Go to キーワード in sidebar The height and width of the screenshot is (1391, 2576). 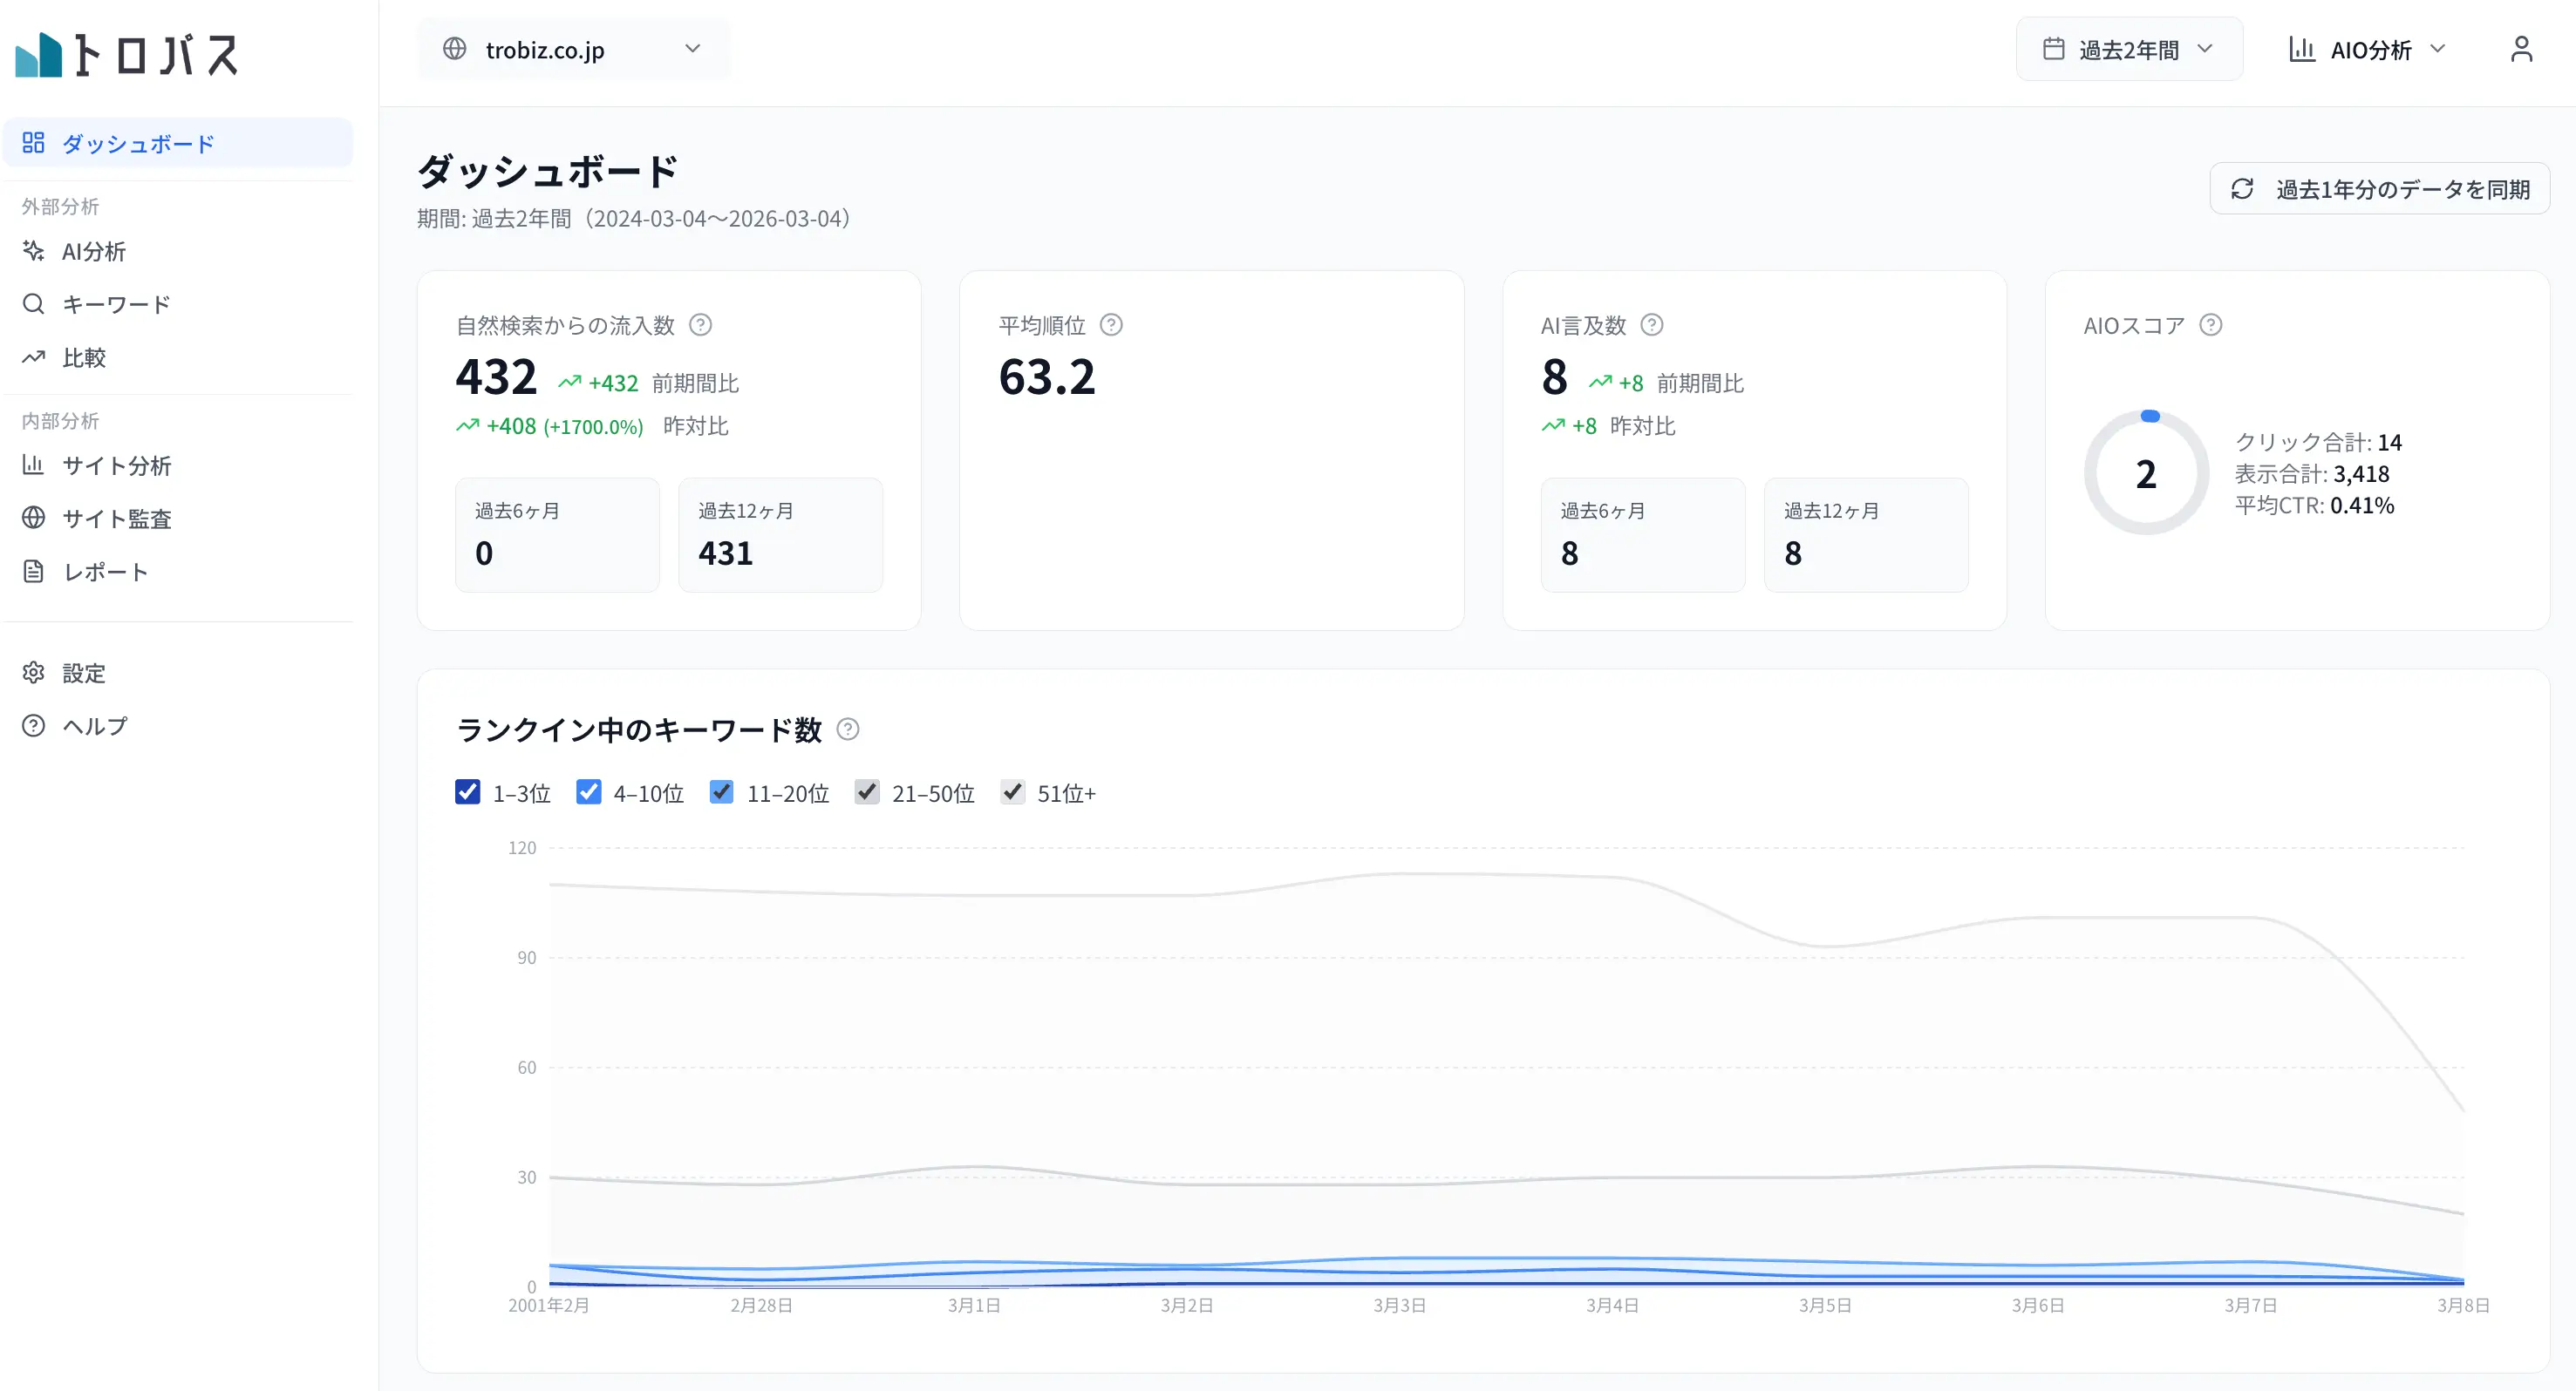pos(116,304)
